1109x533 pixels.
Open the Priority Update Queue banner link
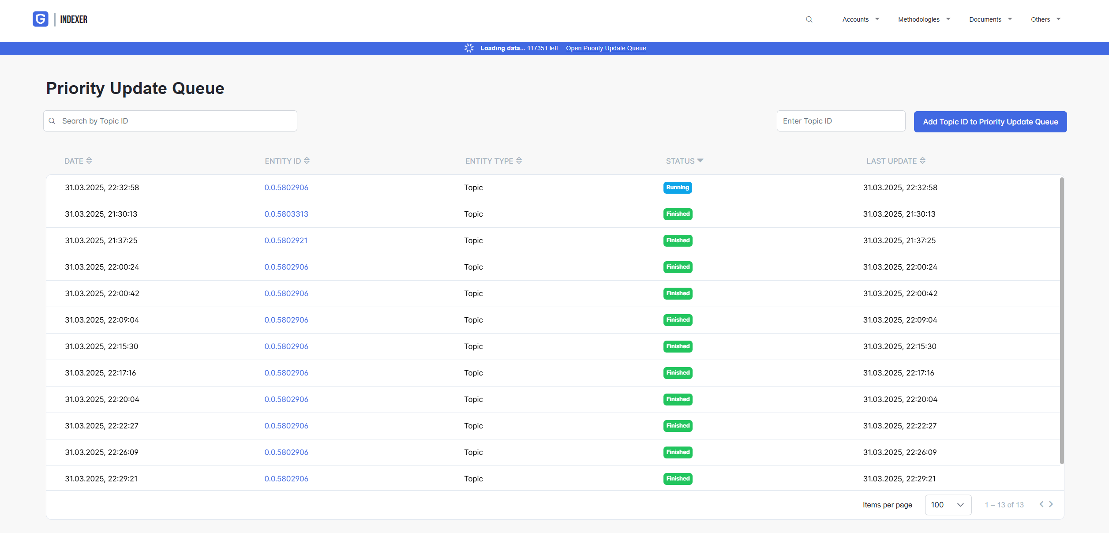606,48
